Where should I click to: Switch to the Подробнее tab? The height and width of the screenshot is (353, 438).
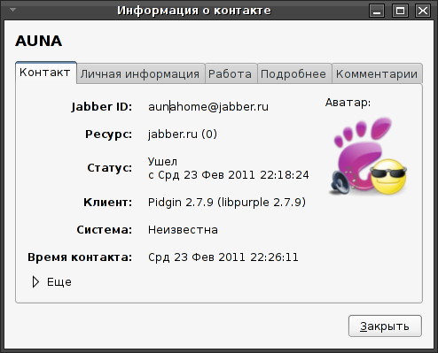(293, 73)
